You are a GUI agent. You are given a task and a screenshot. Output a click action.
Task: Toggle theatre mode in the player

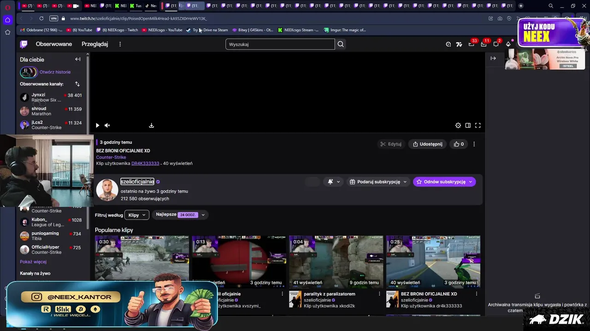tap(468, 126)
